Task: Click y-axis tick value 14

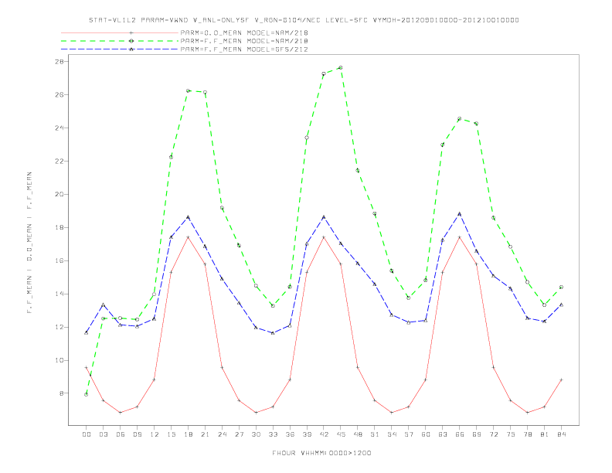Action: [x=59, y=294]
